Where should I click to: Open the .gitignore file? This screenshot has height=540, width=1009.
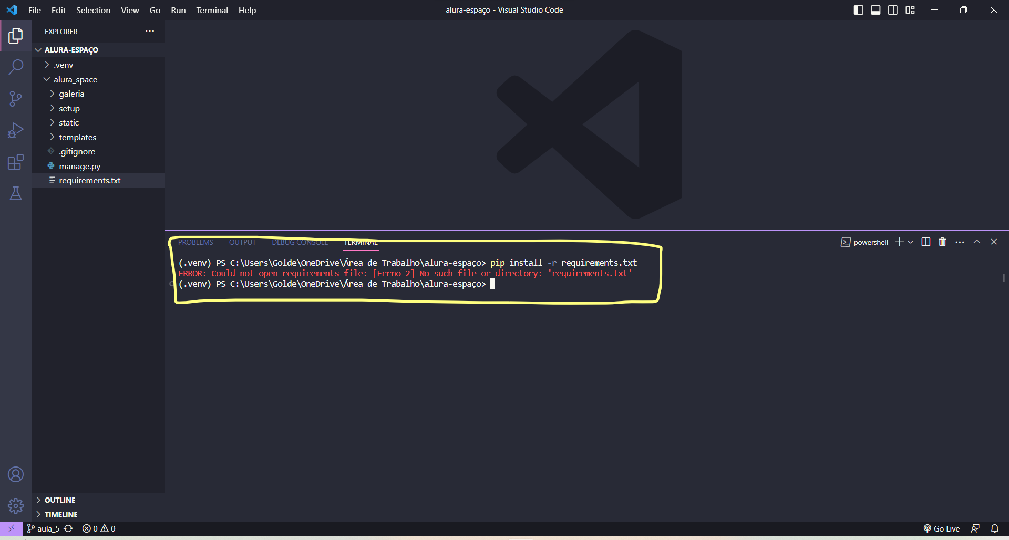pos(98,152)
